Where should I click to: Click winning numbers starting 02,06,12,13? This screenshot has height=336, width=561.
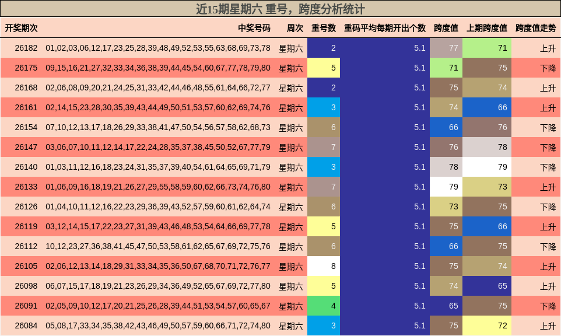[158, 266]
